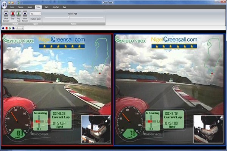Open the x1 speed dropdown in lower toolbar
Viewport: 227px width, 151px height.
pyautogui.click(x=20, y=28)
